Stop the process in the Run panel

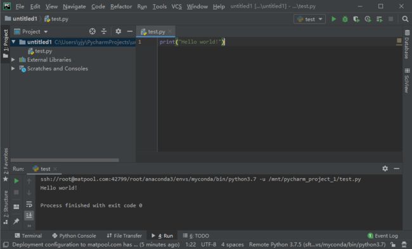[16, 192]
